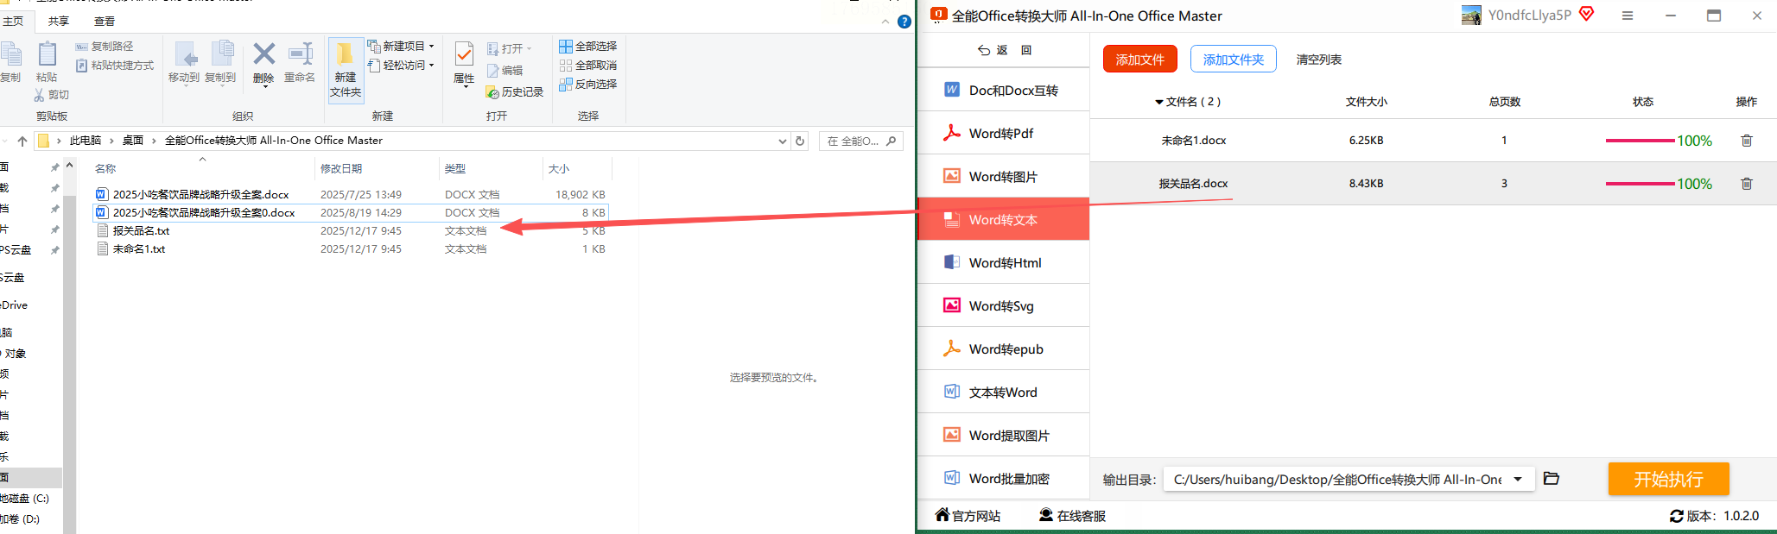Choose the Word转Html sidebar option

[x=1002, y=262]
